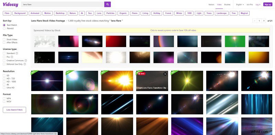This screenshot has height=135, width=275.
Task: Go to previous results page arrow
Action: point(255,21)
